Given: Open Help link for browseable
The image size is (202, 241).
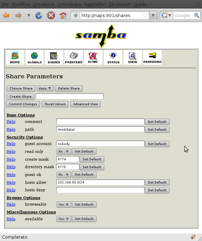Looking at the screenshot, I should tap(11, 204).
